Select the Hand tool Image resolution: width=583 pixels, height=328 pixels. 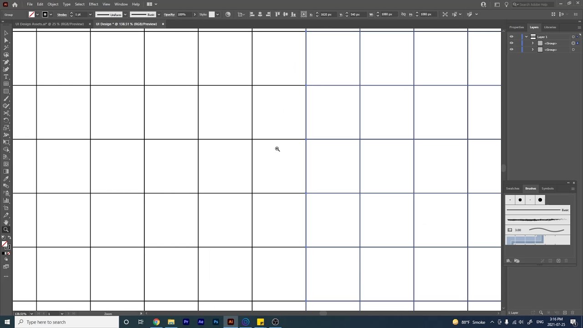tap(6, 222)
